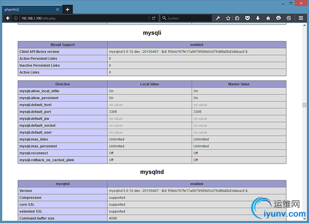The image size is (309, 223).
Task: Click the mysqlnd version string in Version row
Action: click(x=178, y=190)
